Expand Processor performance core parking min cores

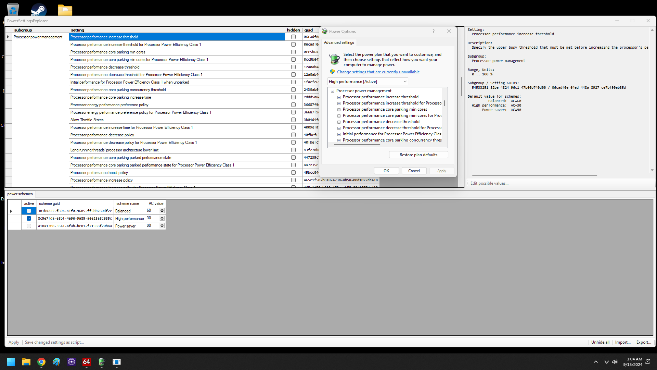pyautogui.click(x=339, y=109)
